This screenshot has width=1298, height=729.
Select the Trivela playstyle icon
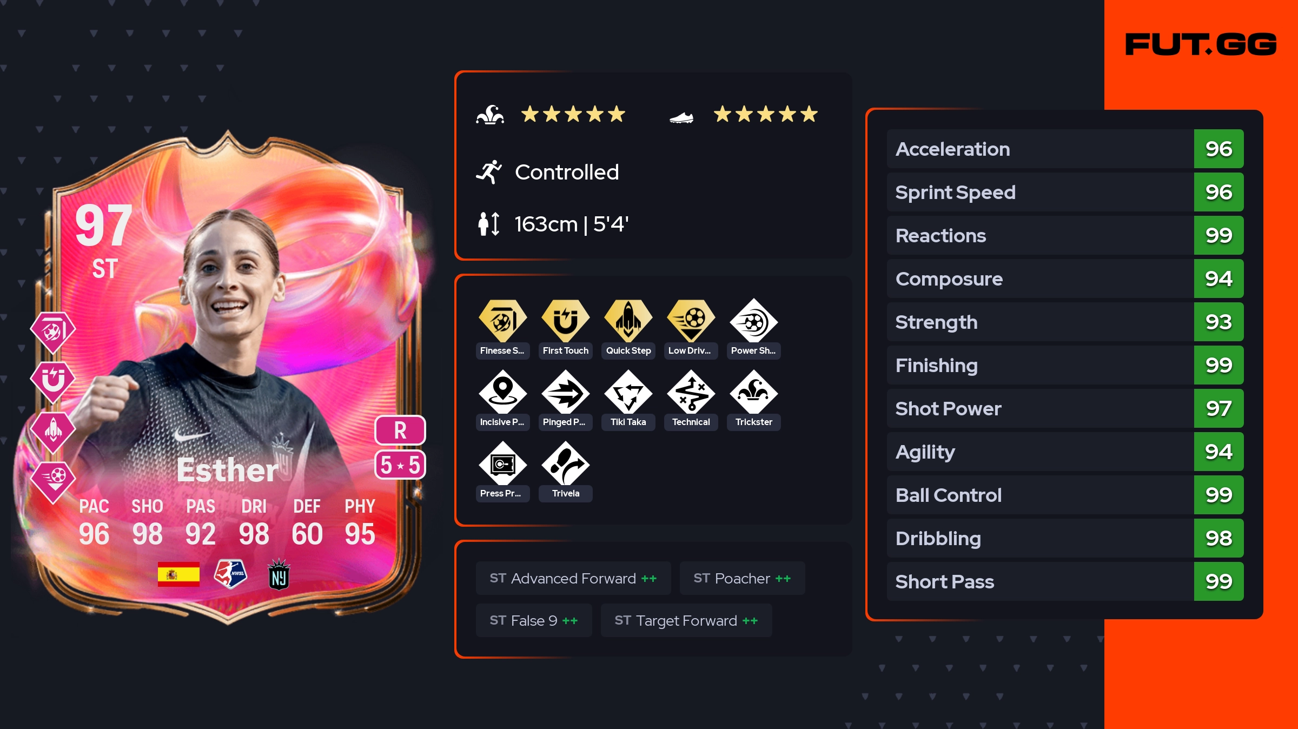565,464
